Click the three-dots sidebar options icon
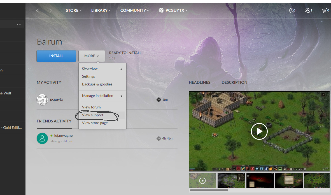 pyautogui.click(x=19, y=24)
